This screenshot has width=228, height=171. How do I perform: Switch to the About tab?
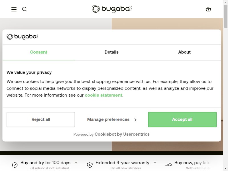184,52
